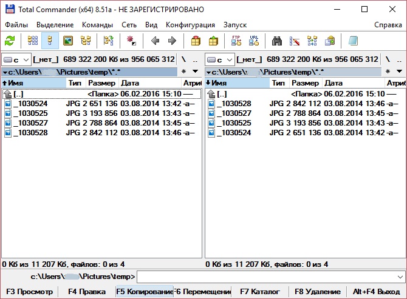Screen dimensions: 407x299
Task: Open left panel favorites asterisk button
Action: click(x=184, y=72)
